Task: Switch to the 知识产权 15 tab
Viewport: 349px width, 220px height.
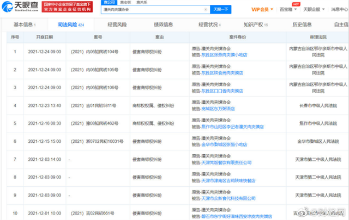Action: 256,24
